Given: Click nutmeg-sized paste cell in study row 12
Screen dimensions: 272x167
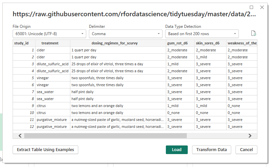Looking at the screenshot, I should [118, 127].
